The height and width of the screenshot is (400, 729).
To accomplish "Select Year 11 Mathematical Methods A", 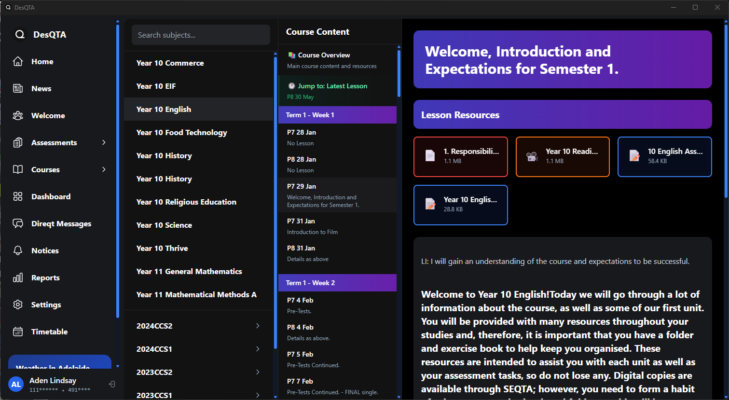I will click(x=198, y=294).
